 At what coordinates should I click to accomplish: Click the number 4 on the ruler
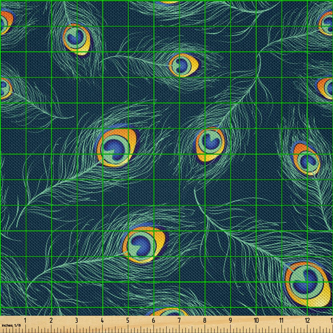102,320
